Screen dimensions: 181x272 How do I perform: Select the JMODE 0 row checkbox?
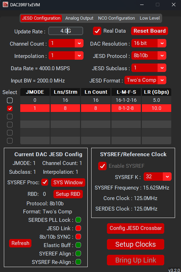click(10, 100)
